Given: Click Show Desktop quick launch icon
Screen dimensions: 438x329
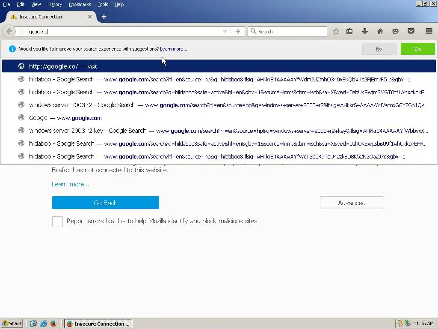Looking at the screenshot, I should (x=33, y=323).
